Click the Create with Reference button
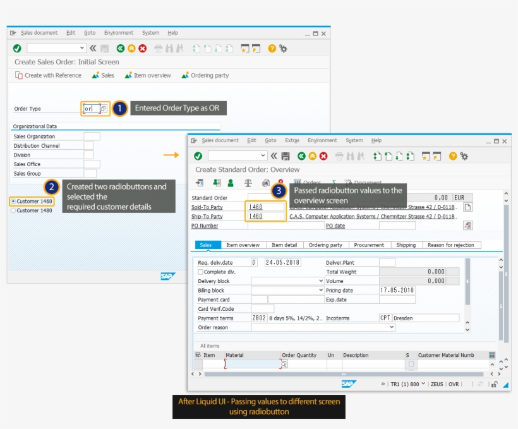 (48, 75)
